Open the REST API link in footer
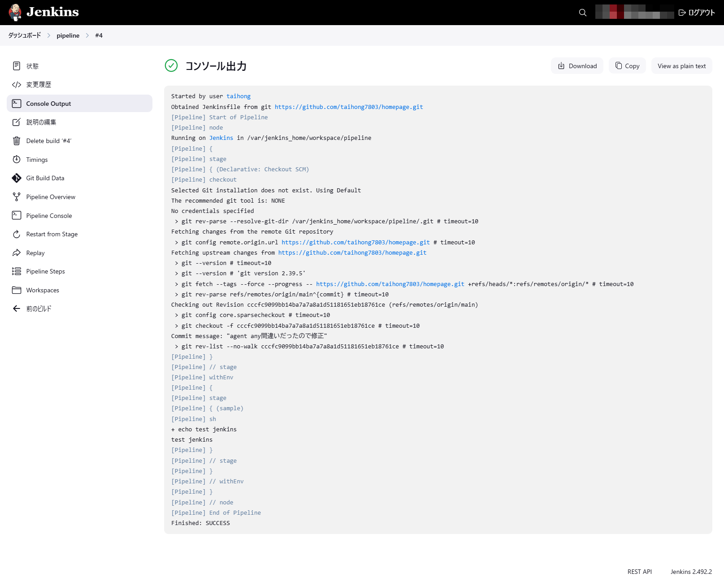 [639, 572]
